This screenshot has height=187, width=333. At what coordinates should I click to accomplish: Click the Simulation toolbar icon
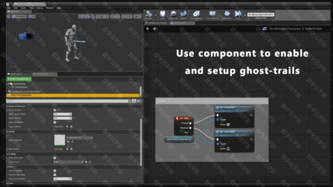point(227,14)
